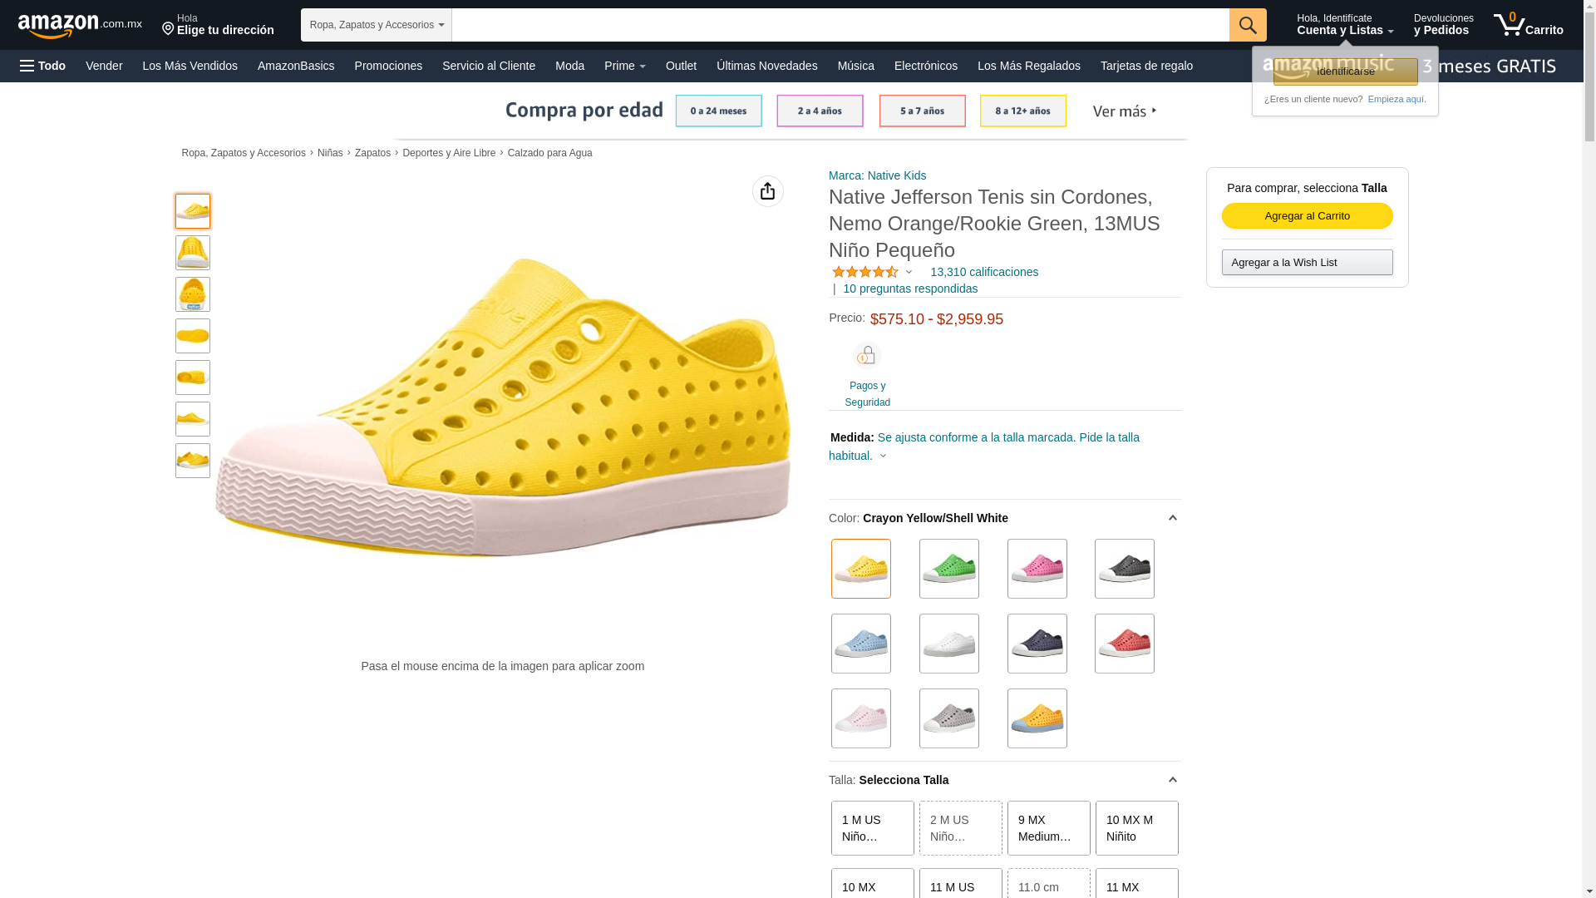Choose the green shoe color swatch
The width and height of the screenshot is (1596, 898).
click(948, 569)
